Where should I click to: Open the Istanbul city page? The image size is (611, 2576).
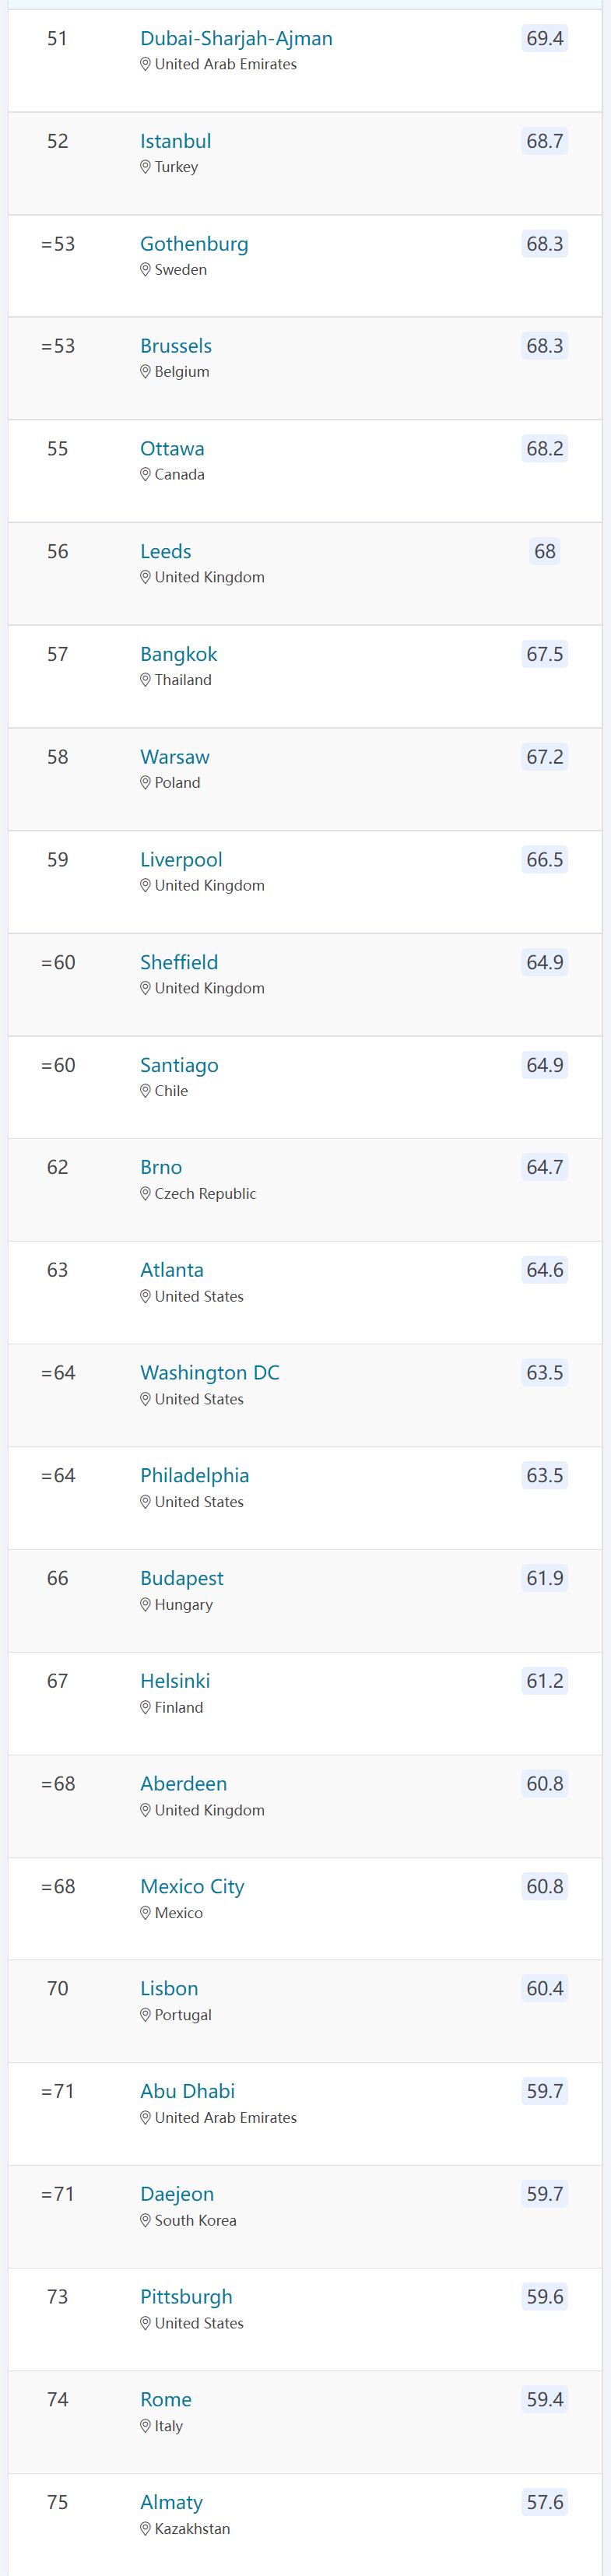coord(175,142)
